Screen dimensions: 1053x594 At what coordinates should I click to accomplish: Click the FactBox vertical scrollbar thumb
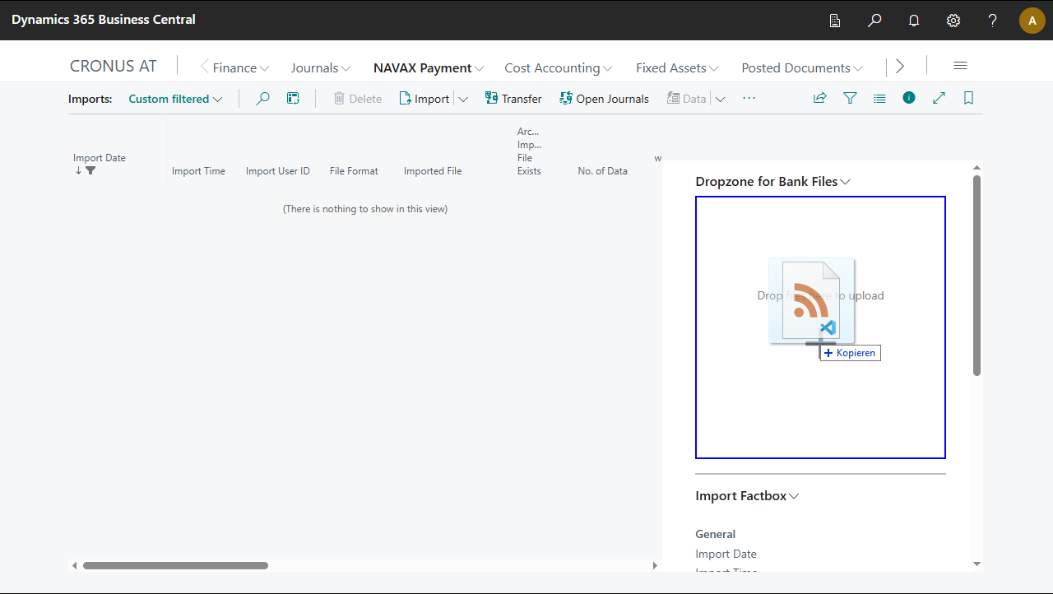click(976, 275)
